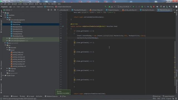The image size is (178, 100).
Task: Run the app with green play button
Action: pyautogui.click(x=133, y=7)
